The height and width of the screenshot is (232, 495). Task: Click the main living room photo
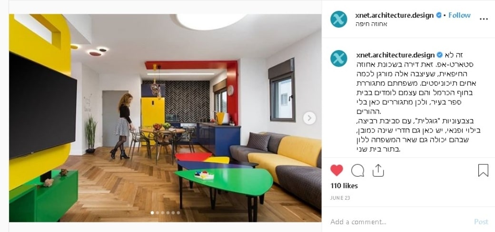[165, 118]
